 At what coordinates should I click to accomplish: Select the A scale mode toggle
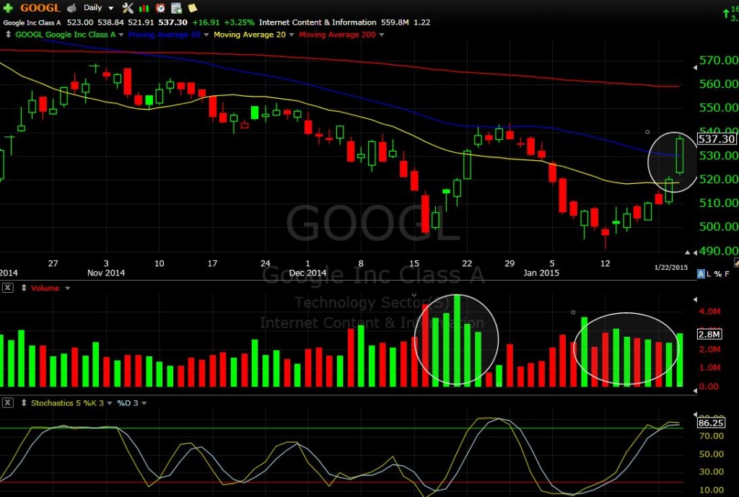tap(701, 273)
